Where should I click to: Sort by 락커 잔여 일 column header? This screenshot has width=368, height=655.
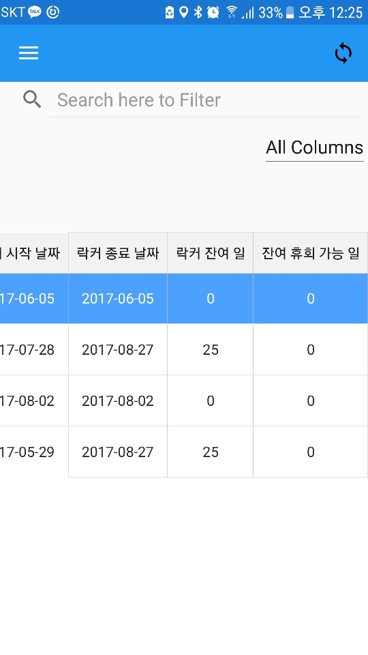[x=211, y=253]
